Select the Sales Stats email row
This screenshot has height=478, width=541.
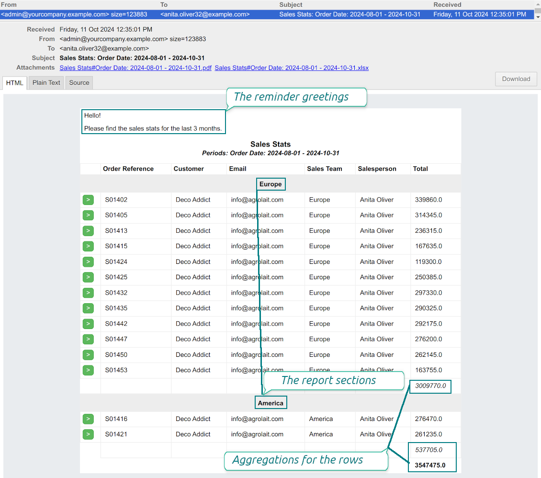click(267, 14)
